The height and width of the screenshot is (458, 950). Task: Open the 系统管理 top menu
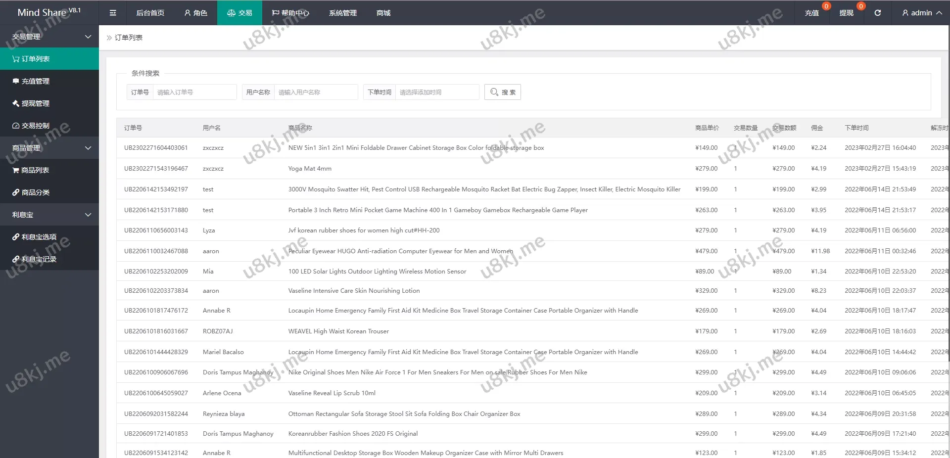342,13
